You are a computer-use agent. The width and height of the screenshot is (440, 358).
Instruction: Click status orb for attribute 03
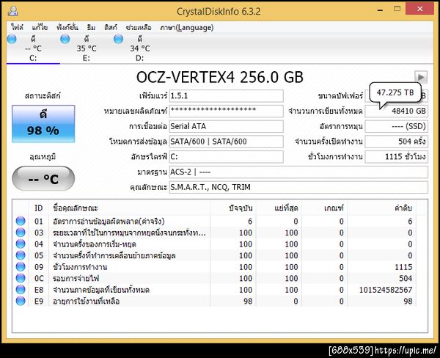coord(21,233)
